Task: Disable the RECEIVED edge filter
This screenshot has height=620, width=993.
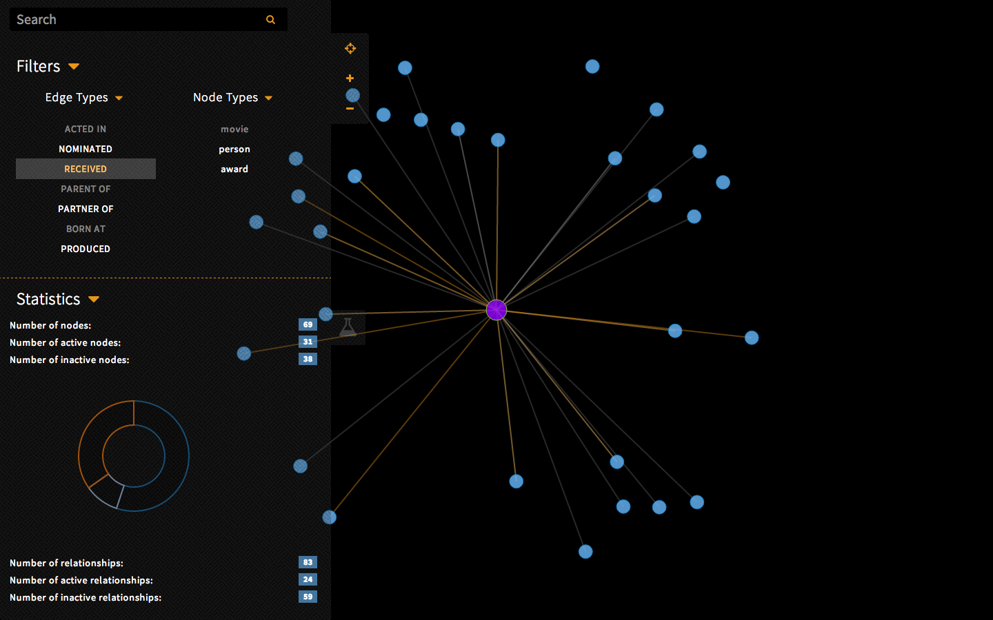Action: coord(86,169)
